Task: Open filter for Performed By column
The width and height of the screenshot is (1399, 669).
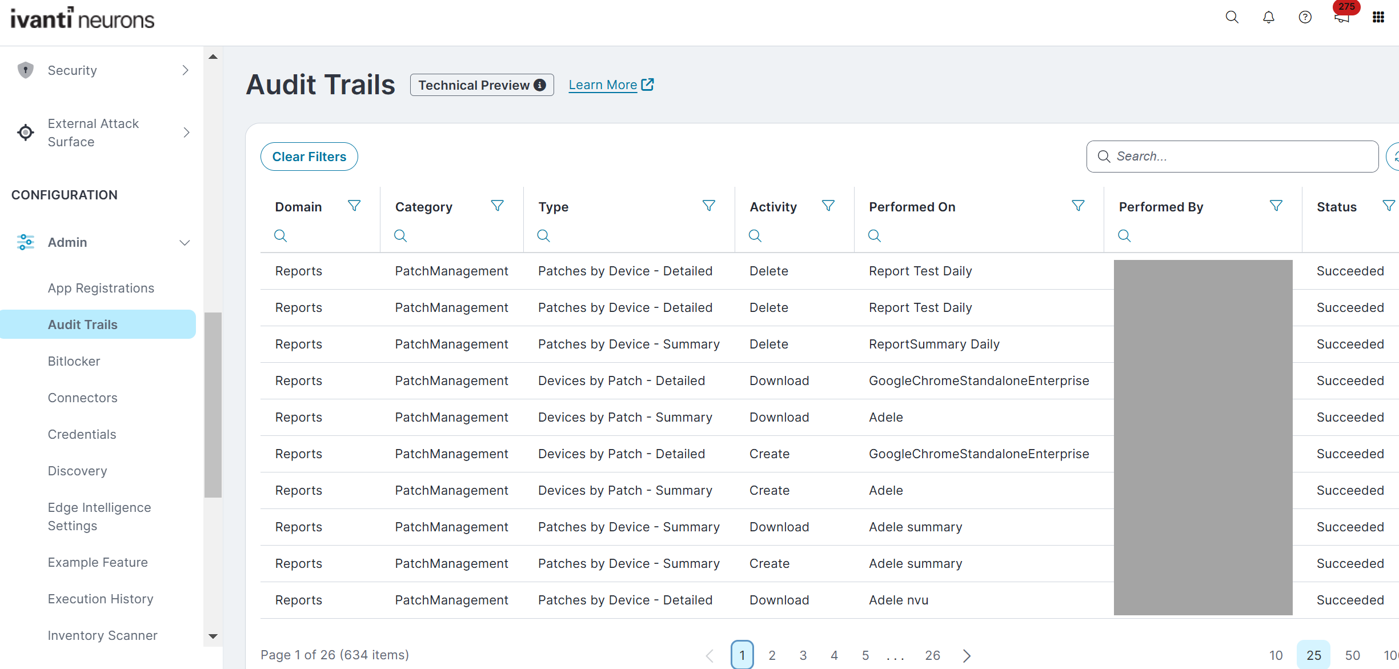Action: (1276, 206)
